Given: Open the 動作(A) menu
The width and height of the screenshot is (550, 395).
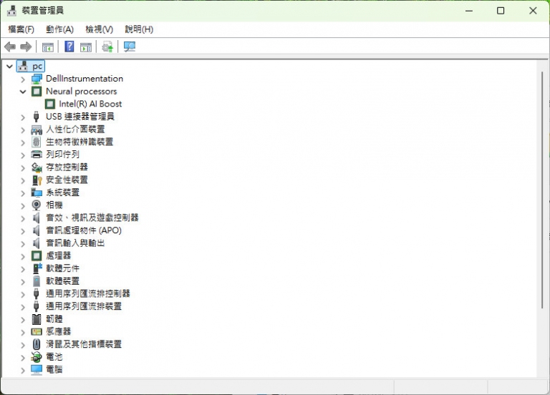Looking at the screenshot, I should [x=59, y=29].
